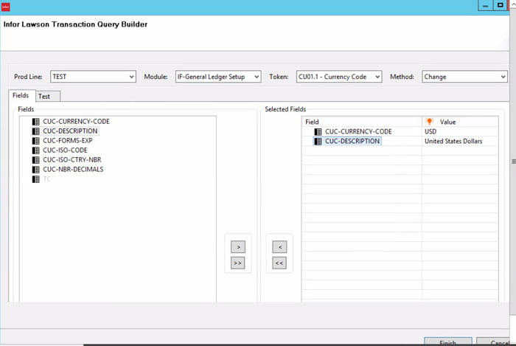Click the field icon beside CUC-CURRENCY-CODE in Fields list
The image size is (516, 346).
point(35,122)
